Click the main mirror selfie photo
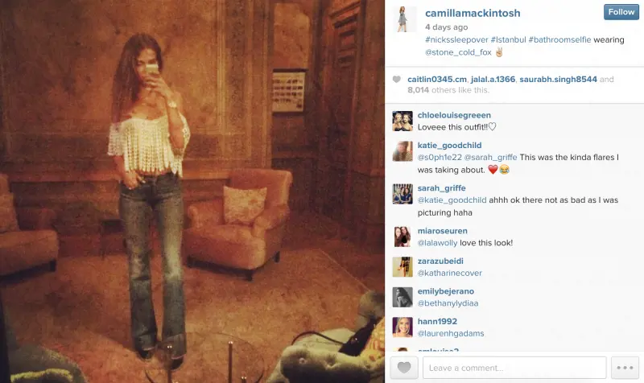This screenshot has width=644, height=383. pos(192,191)
